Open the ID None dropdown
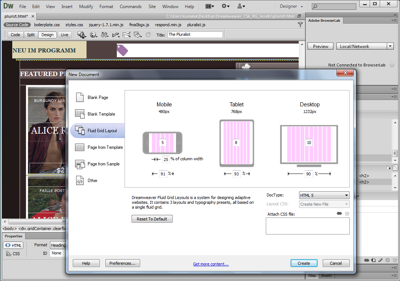Viewport: 400px width, 281px height. [x=58, y=253]
